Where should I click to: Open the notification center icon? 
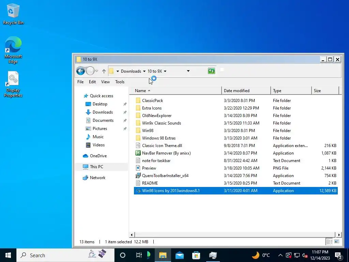tap(338, 255)
